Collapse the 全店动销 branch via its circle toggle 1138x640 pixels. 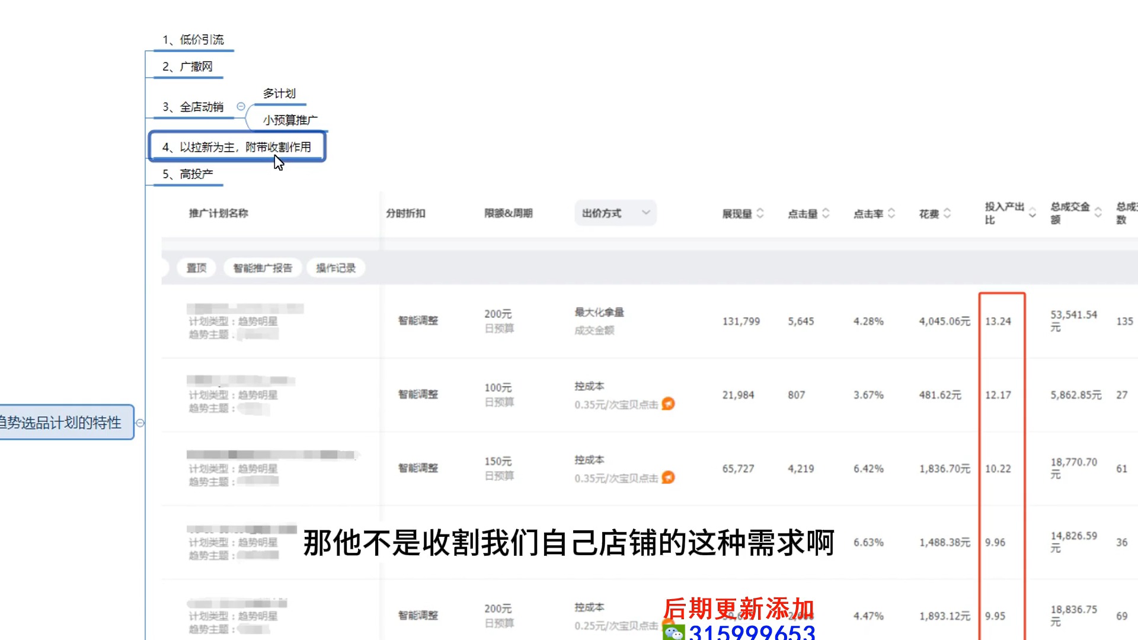[x=241, y=107]
